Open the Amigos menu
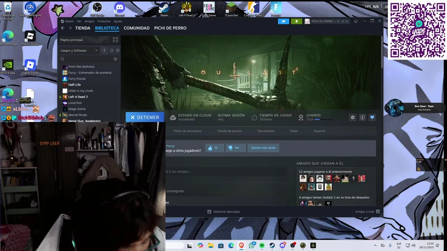447x251 pixels. coord(89,21)
